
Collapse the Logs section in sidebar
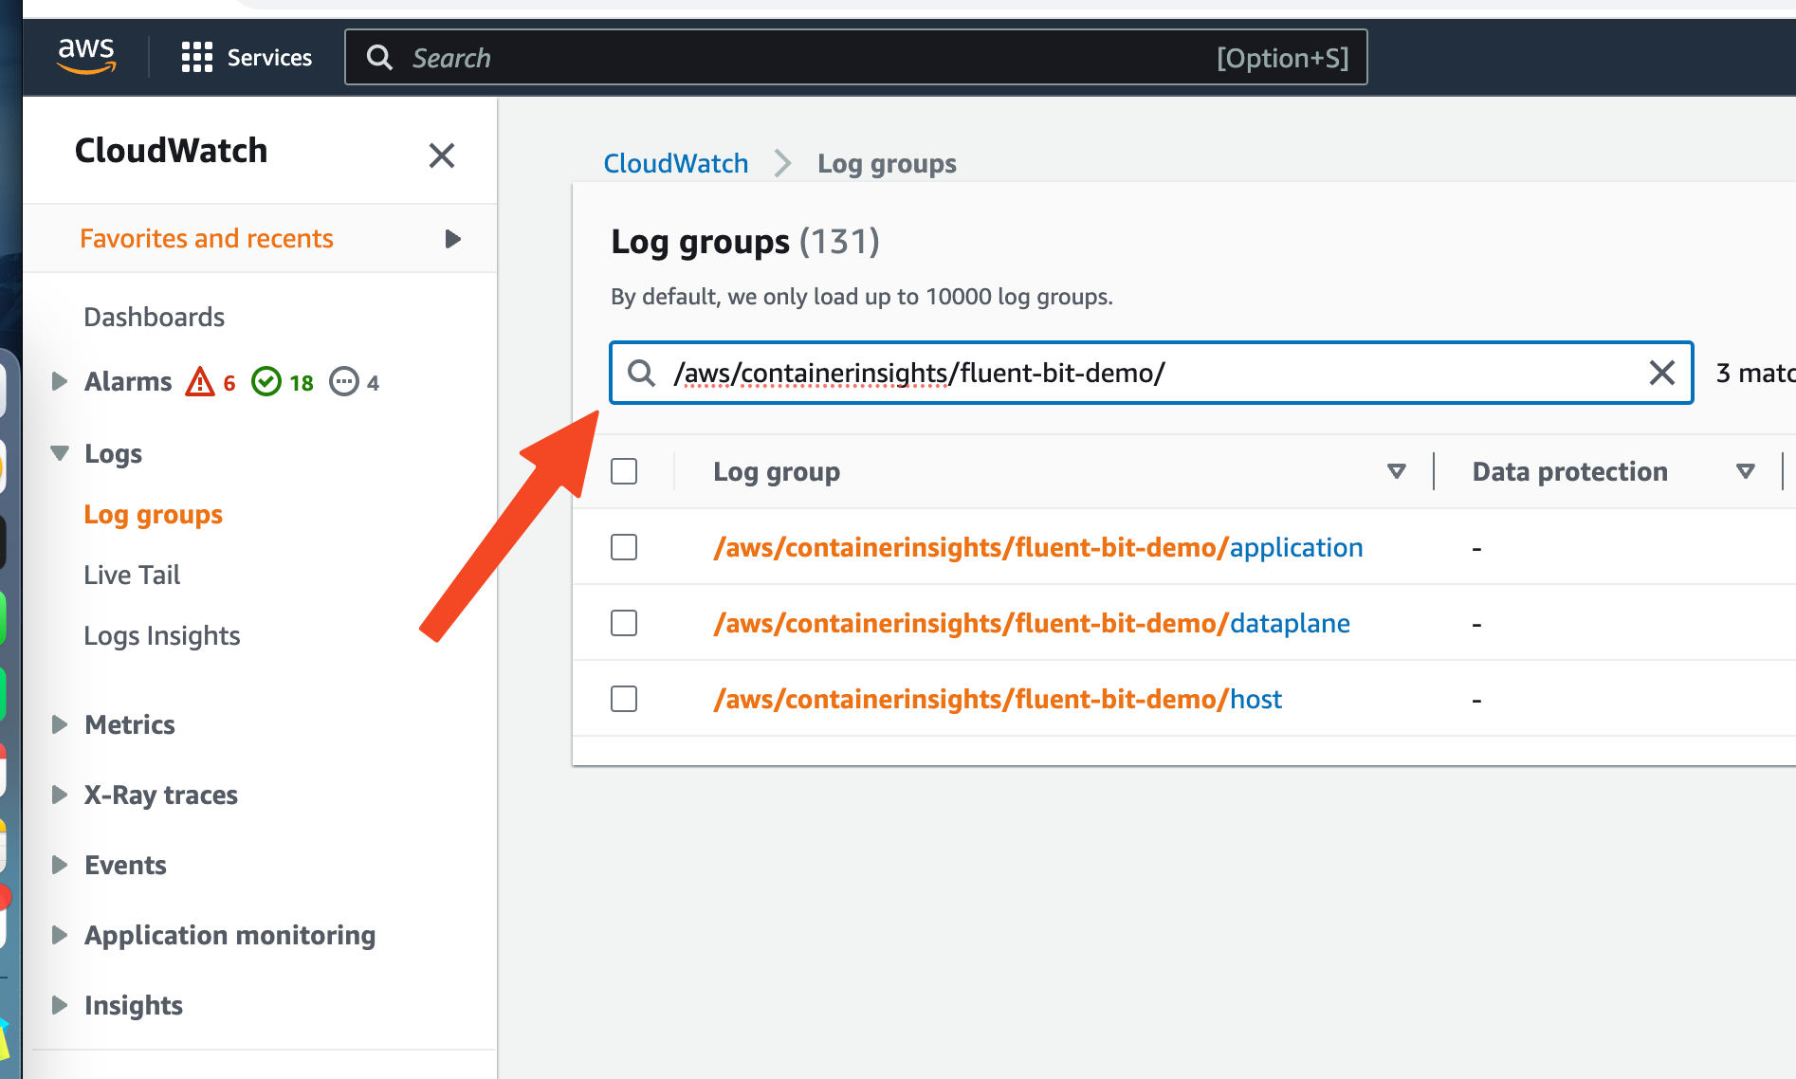click(60, 453)
